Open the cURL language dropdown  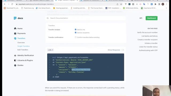(50, 50)
